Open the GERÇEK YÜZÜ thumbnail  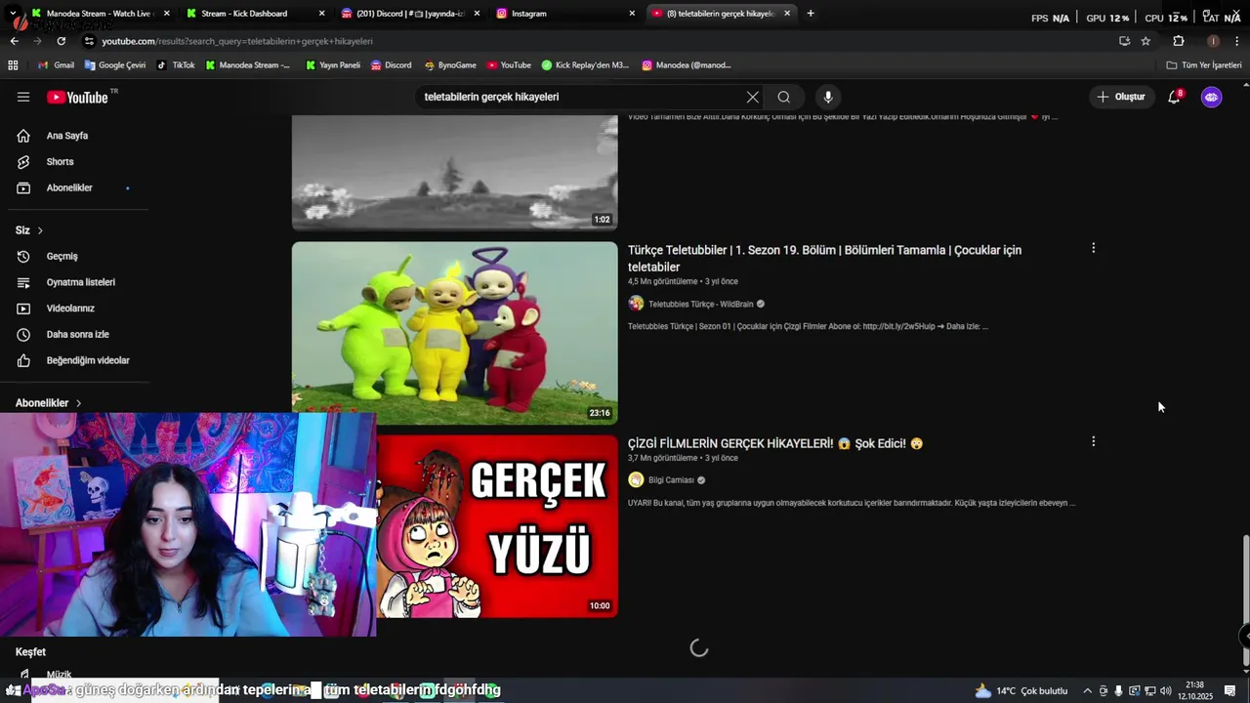click(497, 526)
